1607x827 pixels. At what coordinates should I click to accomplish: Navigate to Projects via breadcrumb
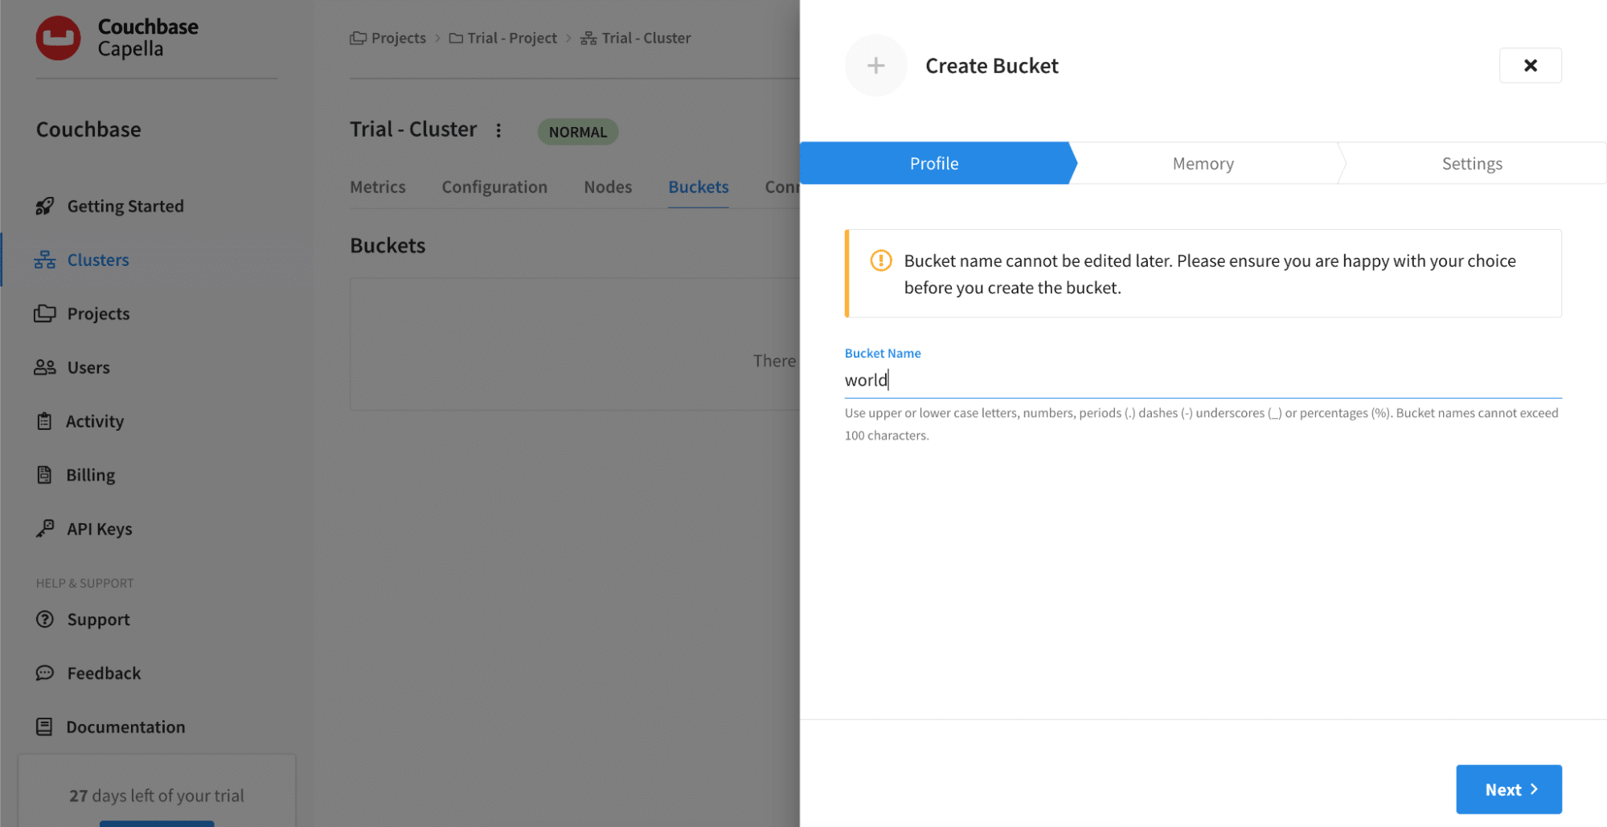coord(398,37)
